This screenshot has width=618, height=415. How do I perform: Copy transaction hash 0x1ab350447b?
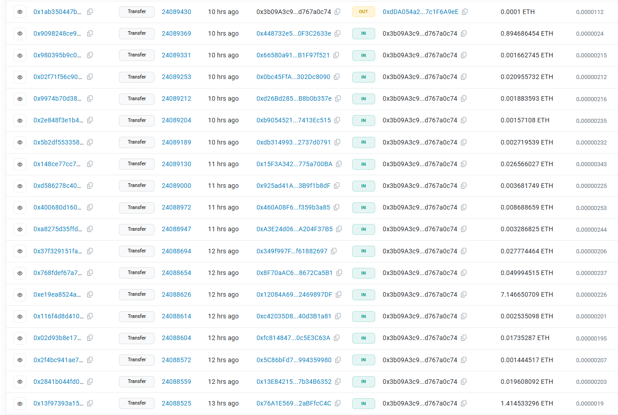pos(90,12)
